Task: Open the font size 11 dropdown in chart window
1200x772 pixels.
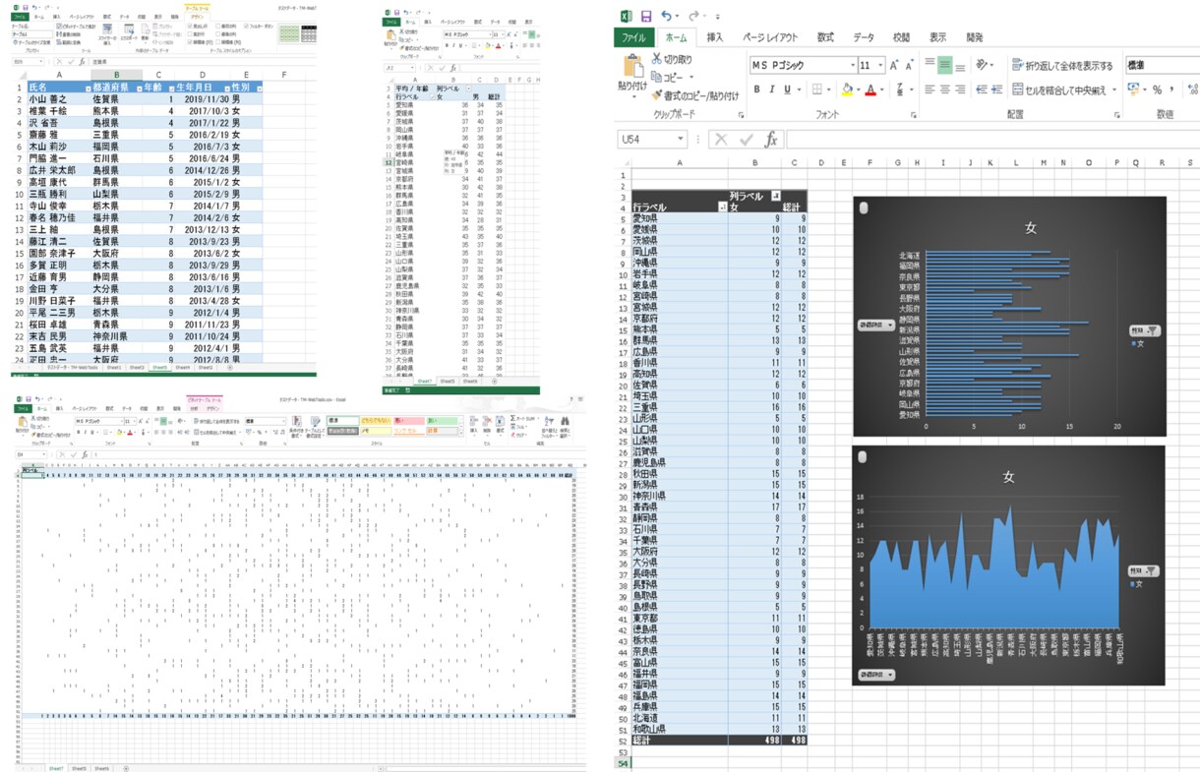Action: (x=880, y=65)
